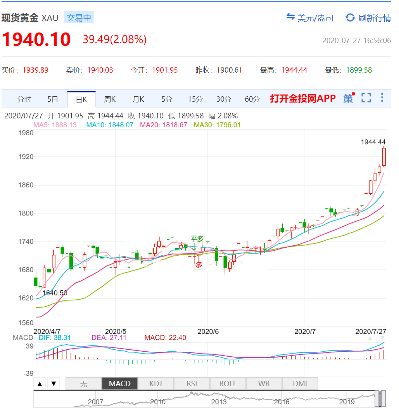Screen dimensions: 399x413
Task: Switch to 30分 chart tab
Action: click(224, 99)
